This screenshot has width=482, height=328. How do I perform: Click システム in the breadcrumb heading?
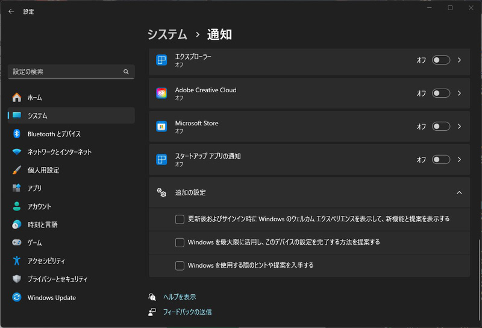[x=167, y=34]
